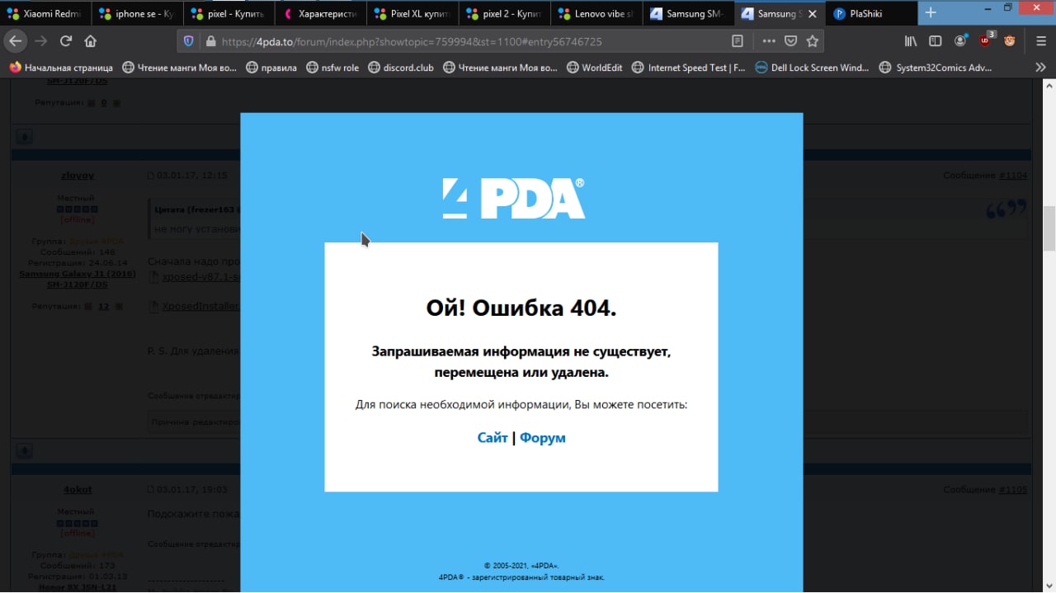Open the browser home page
Screen dimensions: 1056x593
91,41
